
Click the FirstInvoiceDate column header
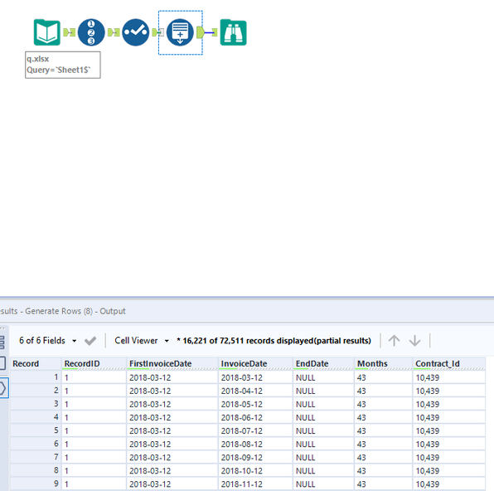172,363
